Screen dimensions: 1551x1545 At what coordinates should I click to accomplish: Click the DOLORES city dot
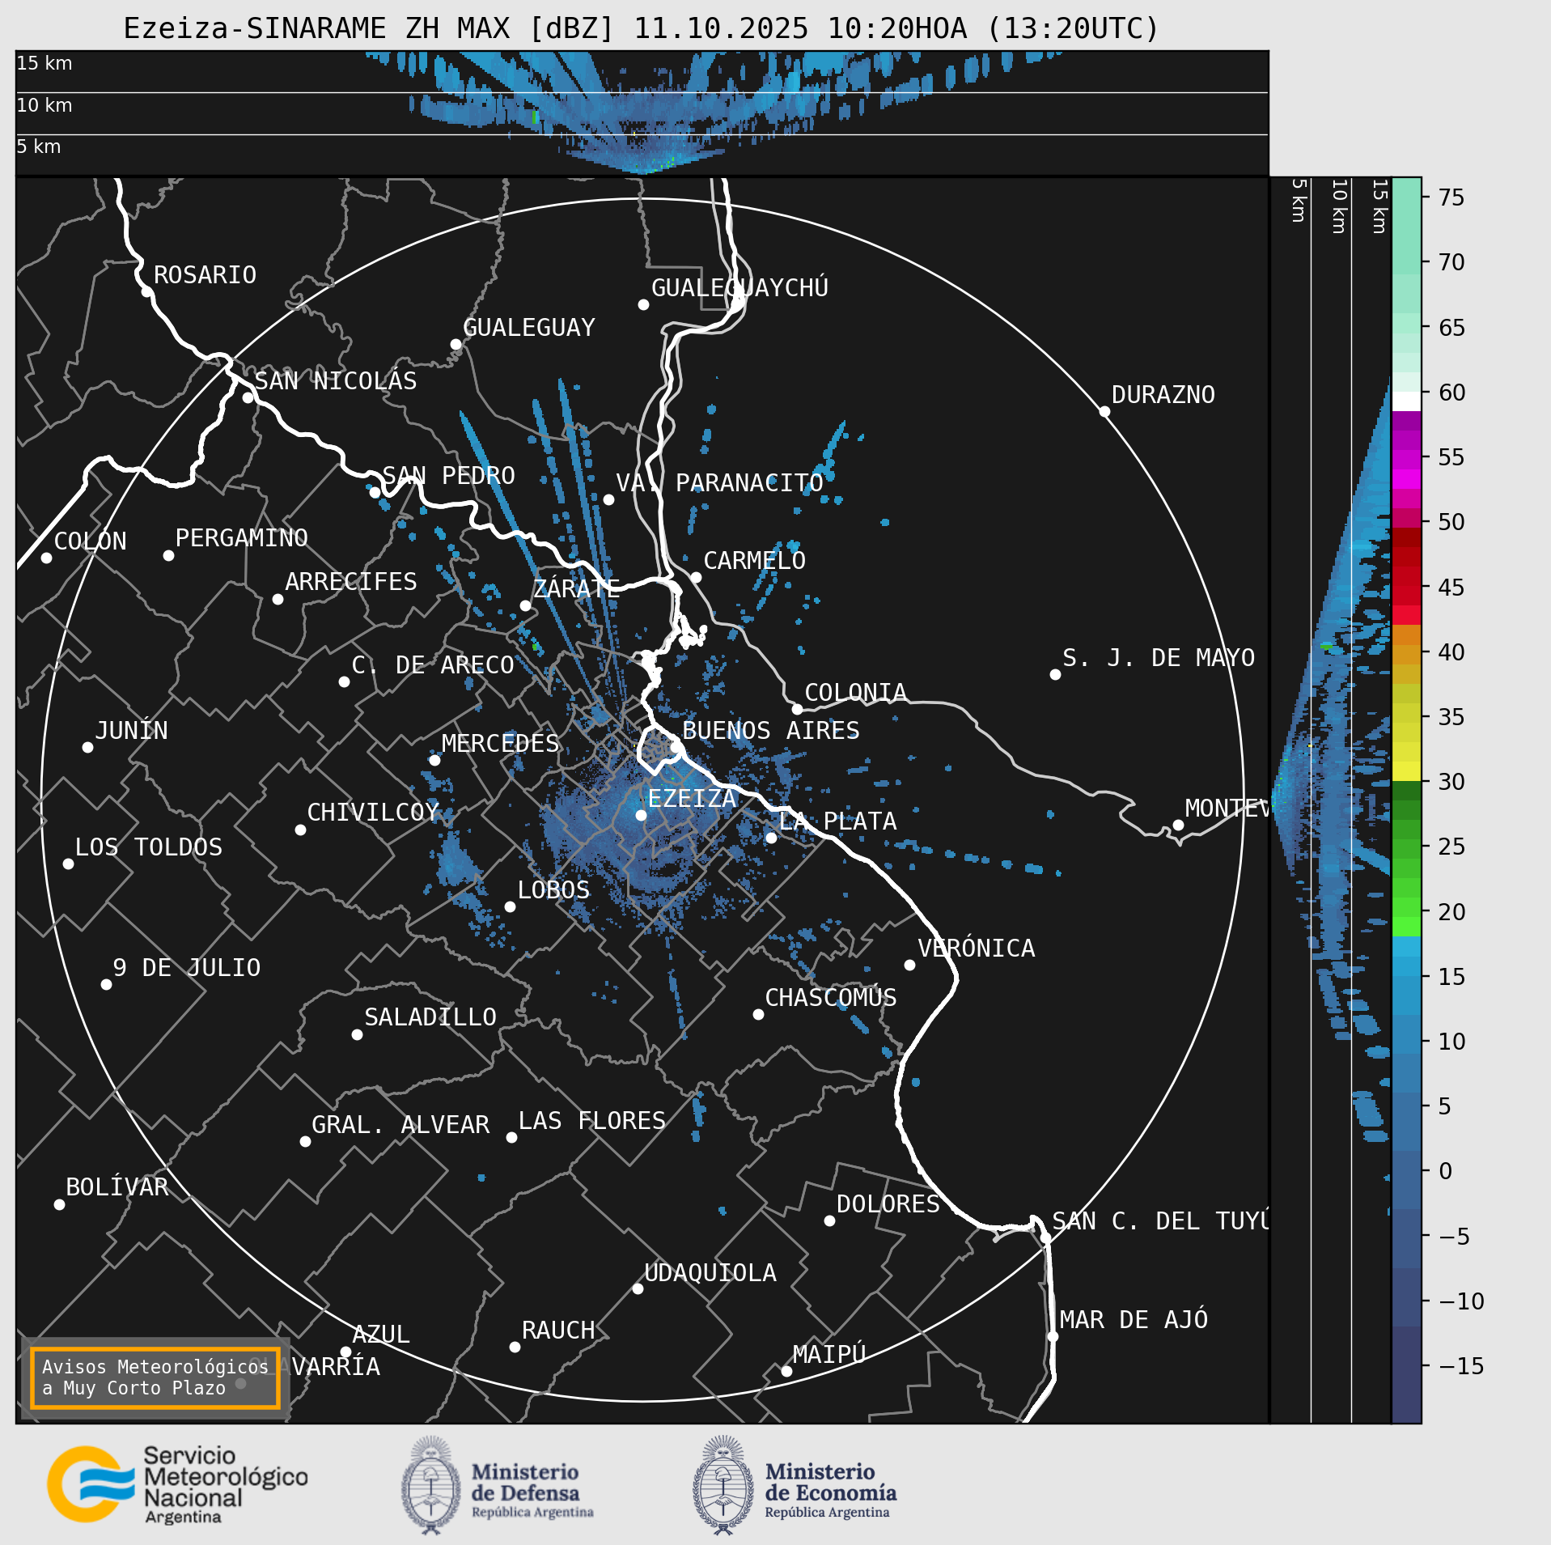click(829, 1220)
